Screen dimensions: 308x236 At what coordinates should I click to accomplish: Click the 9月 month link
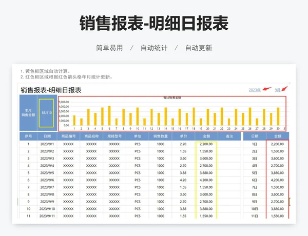pyautogui.click(x=278, y=90)
